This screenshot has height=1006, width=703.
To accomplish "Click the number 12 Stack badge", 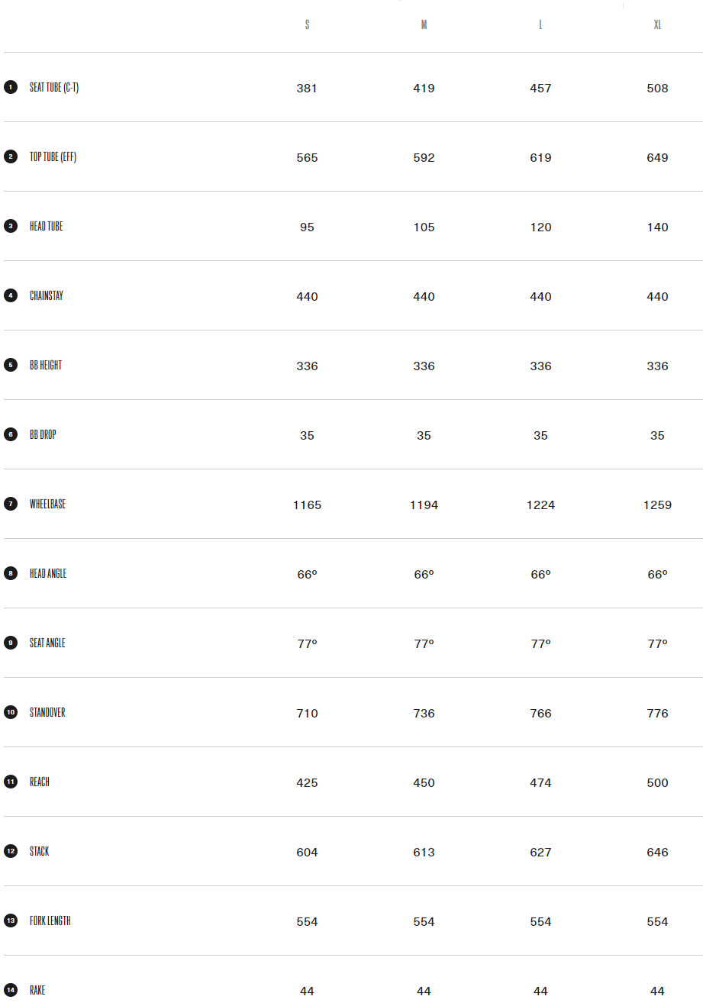I will (x=11, y=851).
